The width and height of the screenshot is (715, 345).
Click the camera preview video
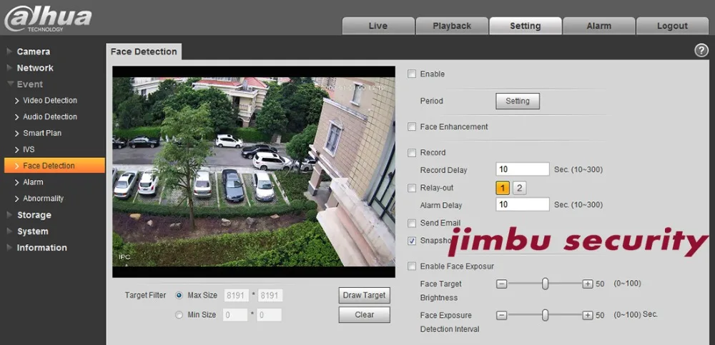pos(254,172)
